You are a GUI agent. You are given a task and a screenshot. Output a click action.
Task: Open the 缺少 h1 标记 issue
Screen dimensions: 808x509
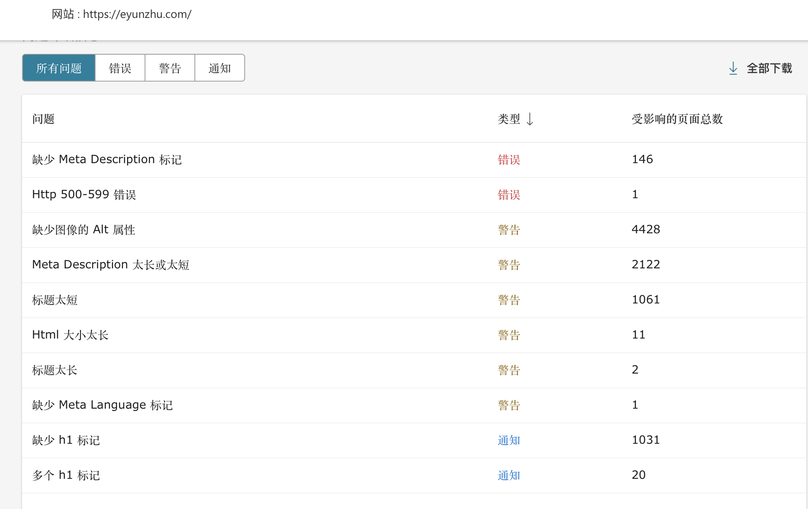[66, 440]
